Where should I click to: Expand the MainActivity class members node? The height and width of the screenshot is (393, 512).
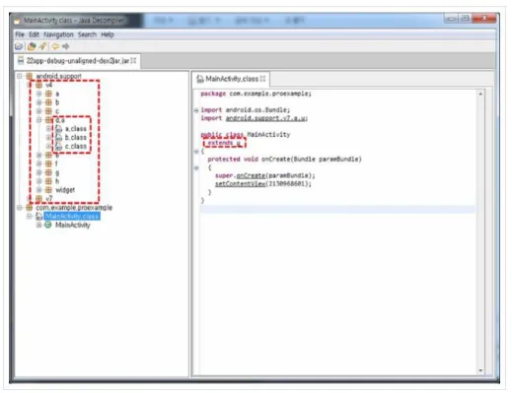pyautogui.click(x=38, y=225)
